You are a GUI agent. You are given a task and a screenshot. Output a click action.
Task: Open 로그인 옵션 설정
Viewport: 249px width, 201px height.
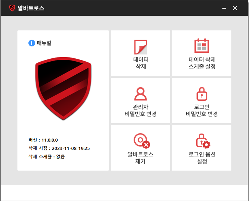pos(201,158)
